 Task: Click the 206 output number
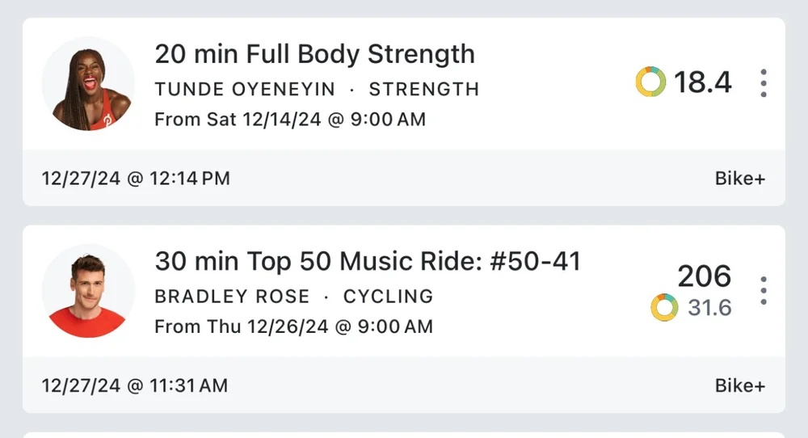click(x=704, y=276)
